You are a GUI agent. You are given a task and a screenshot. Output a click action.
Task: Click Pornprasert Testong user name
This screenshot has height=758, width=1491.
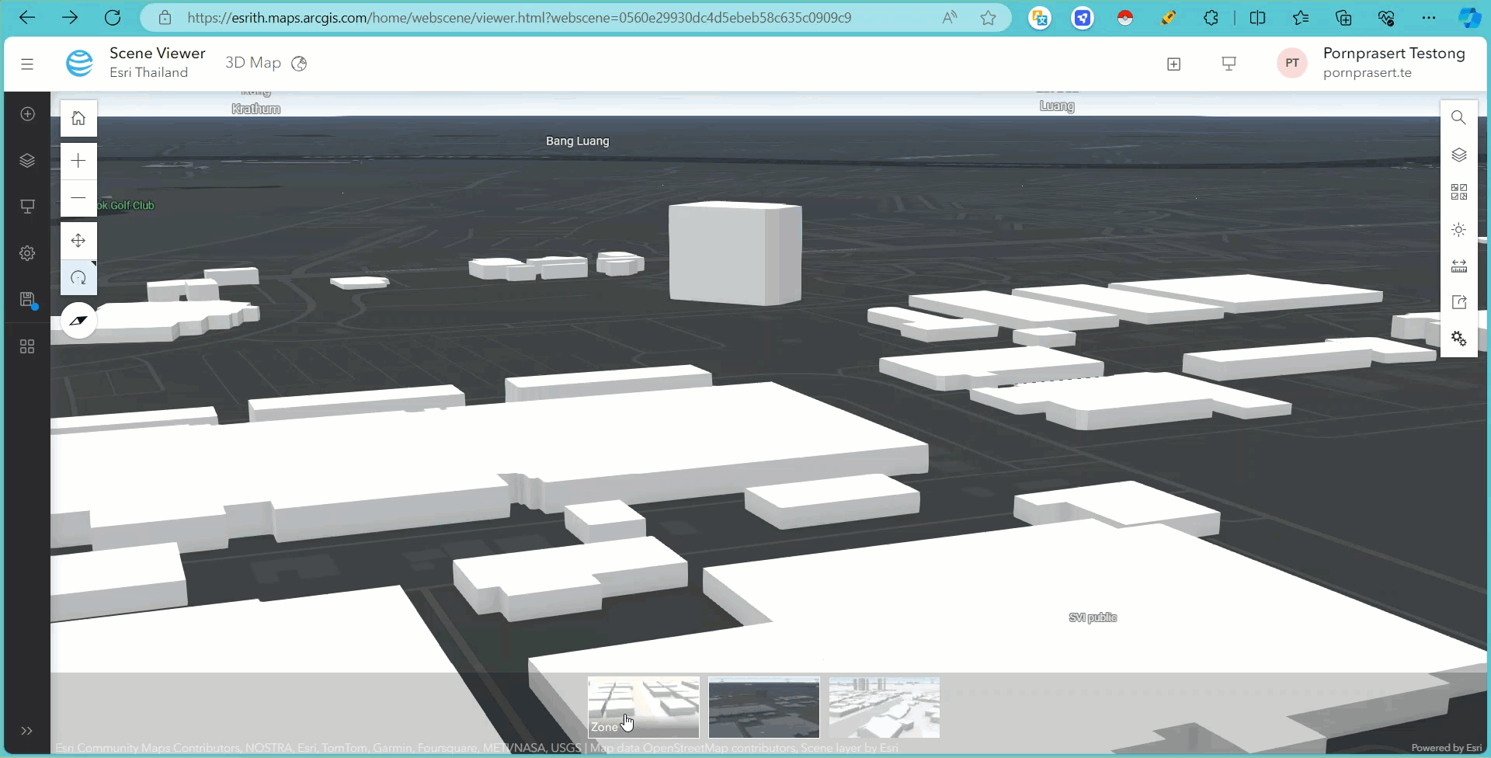click(1394, 54)
